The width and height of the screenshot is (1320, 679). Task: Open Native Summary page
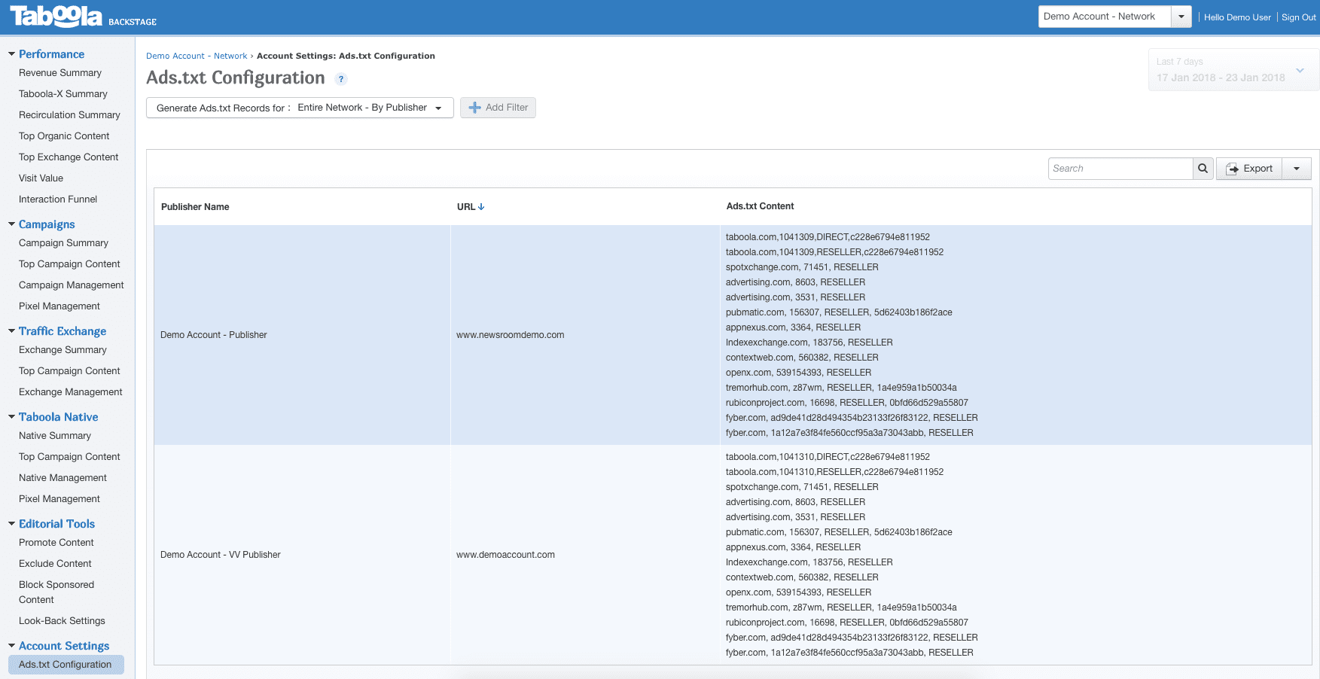pos(55,436)
